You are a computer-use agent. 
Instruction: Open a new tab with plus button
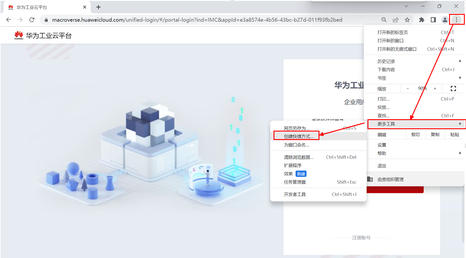tap(98, 7)
